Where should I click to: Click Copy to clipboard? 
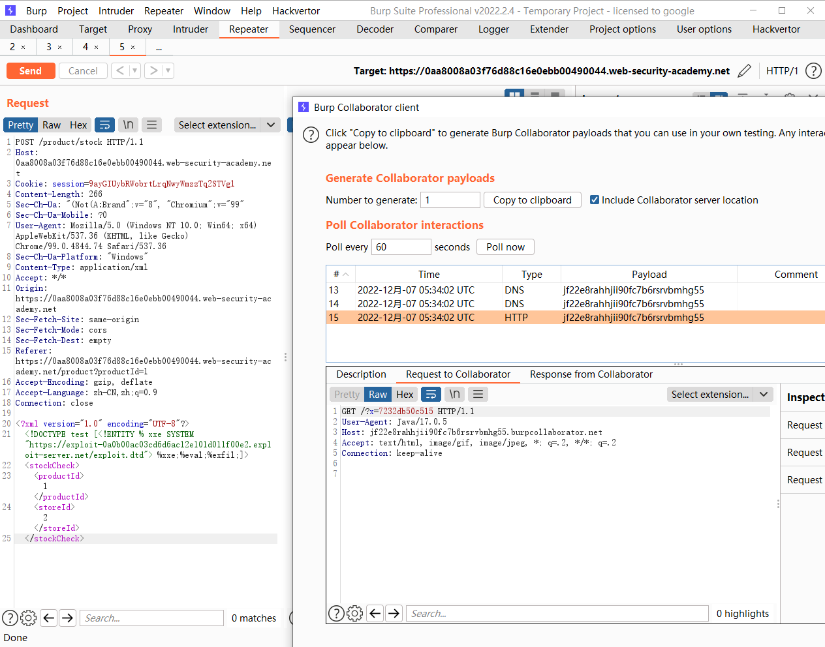[533, 200]
